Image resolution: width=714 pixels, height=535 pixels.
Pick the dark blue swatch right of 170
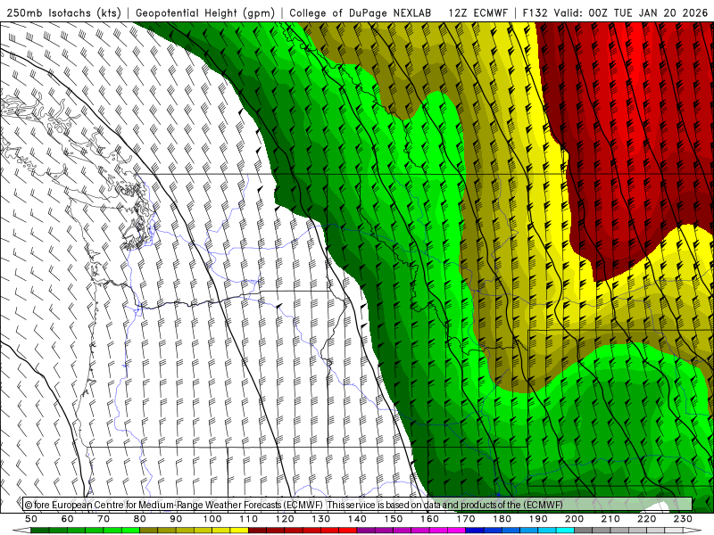(x=475, y=530)
